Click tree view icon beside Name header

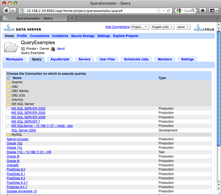pyautogui.click(x=8, y=78)
